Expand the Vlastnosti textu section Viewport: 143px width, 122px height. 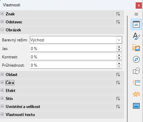[2, 114]
